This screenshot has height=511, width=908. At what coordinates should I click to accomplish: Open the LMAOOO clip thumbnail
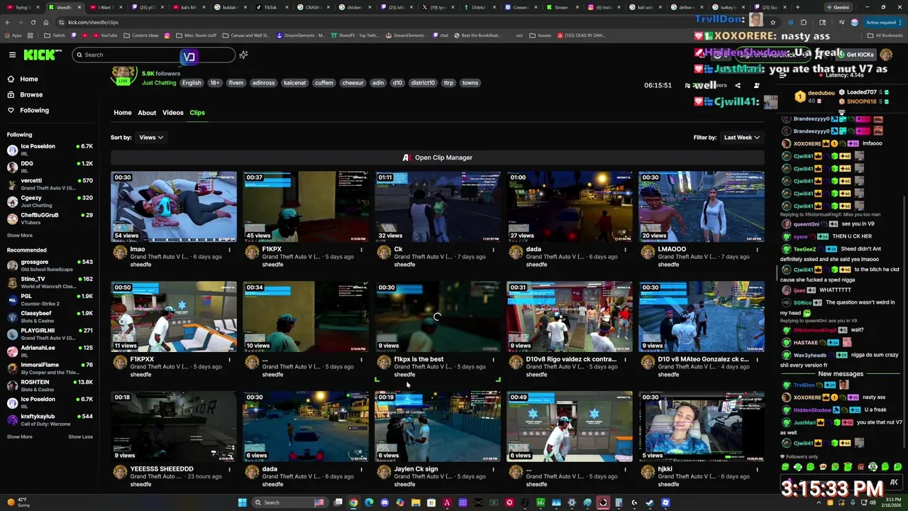[x=702, y=206]
